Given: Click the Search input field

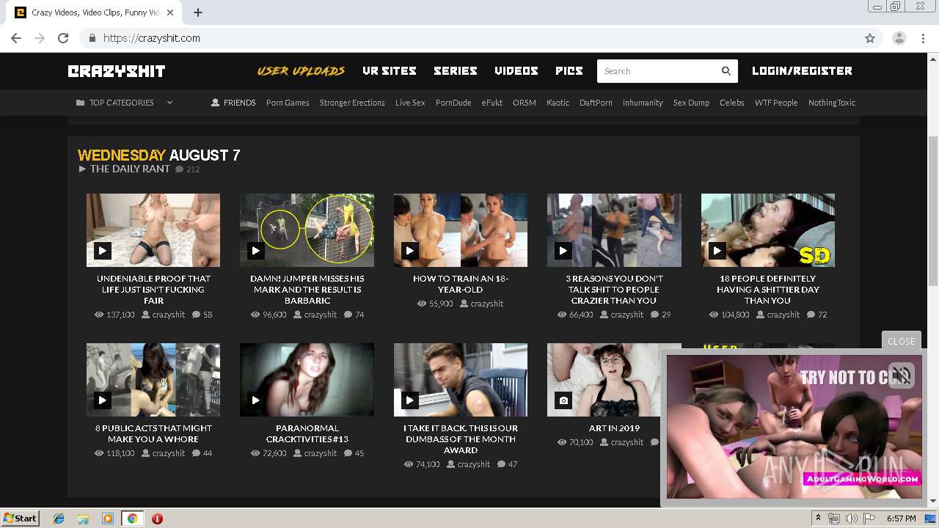Looking at the screenshot, I should (x=657, y=71).
